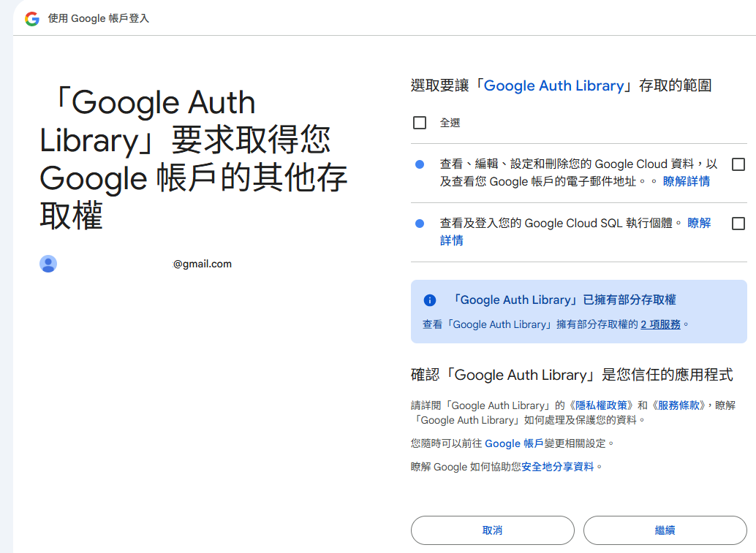The height and width of the screenshot is (553, 756).
Task: Click the @gmail.com account text
Action: tap(202, 264)
